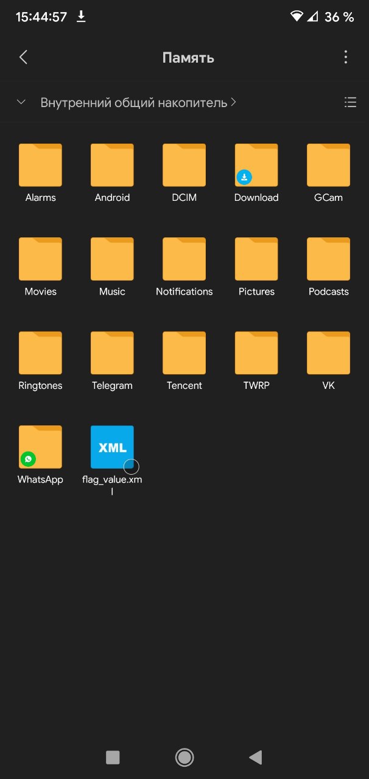
Task: Tap the Android home circle button
Action: (184, 757)
